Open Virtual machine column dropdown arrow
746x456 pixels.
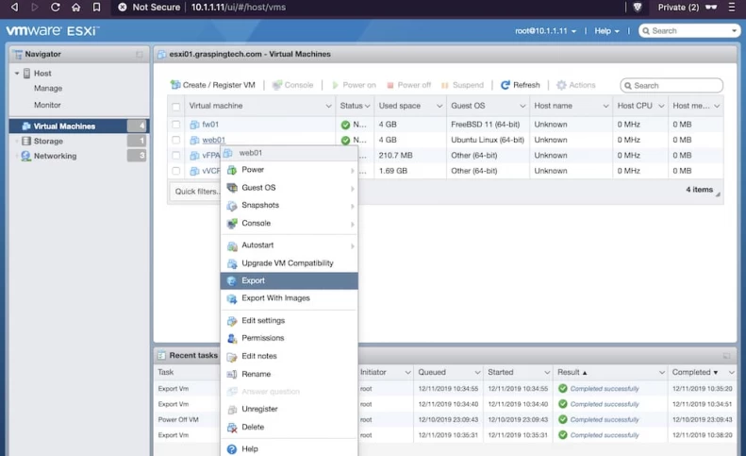[x=328, y=106]
